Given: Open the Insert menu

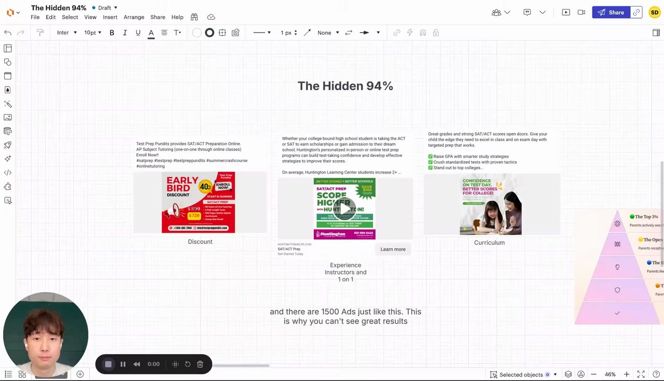Looking at the screenshot, I should (x=110, y=17).
